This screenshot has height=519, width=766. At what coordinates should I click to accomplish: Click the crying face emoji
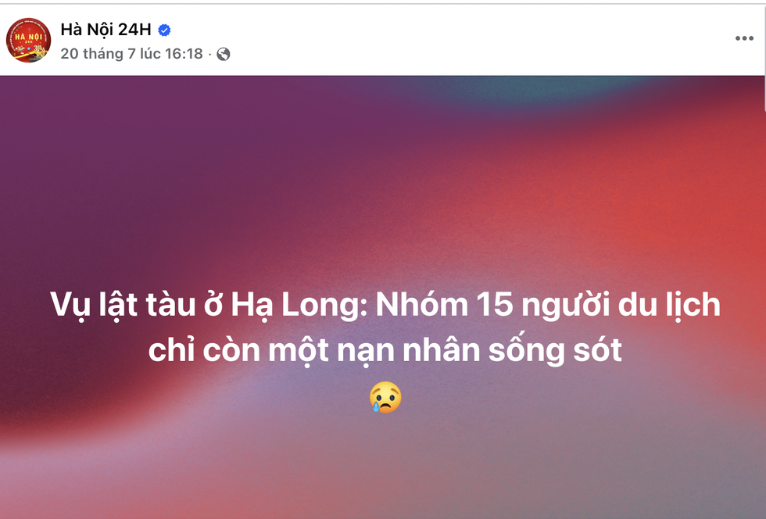[385, 397]
